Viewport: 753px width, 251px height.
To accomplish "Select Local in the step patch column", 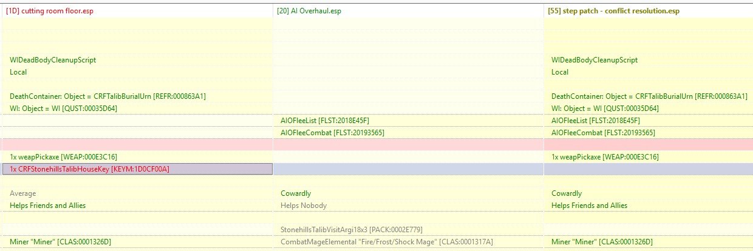I will [560, 72].
